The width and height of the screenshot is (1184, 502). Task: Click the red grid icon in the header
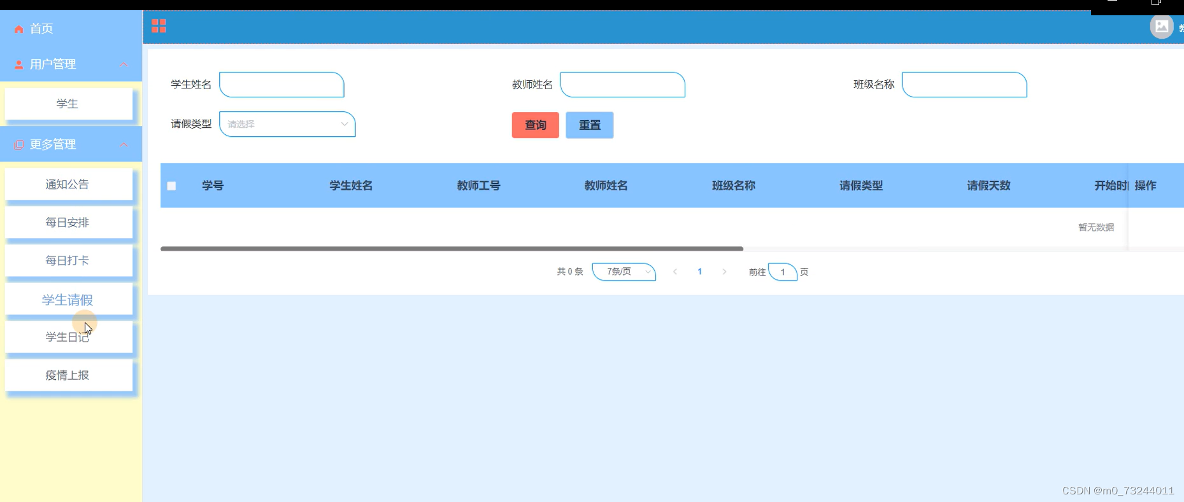(159, 26)
